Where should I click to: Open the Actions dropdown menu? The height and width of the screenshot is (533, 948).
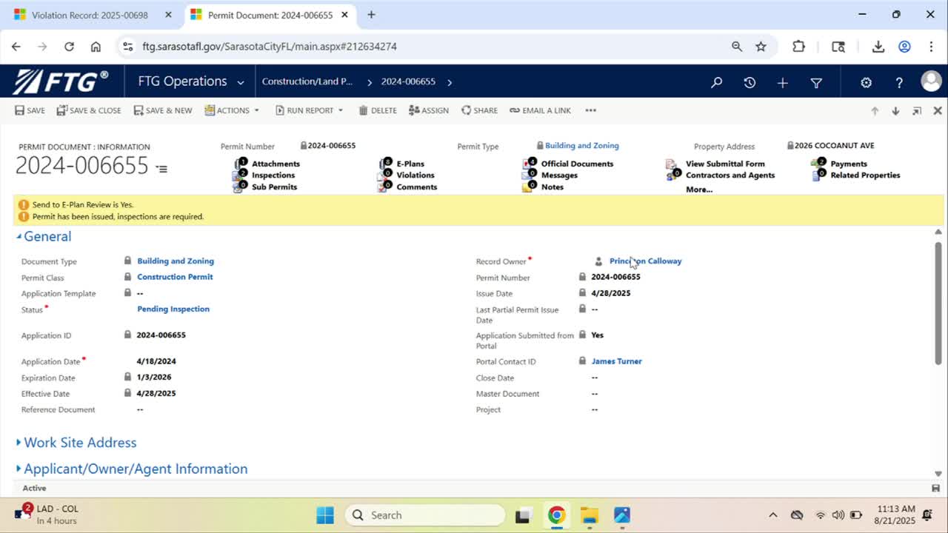[x=233, y=110]
